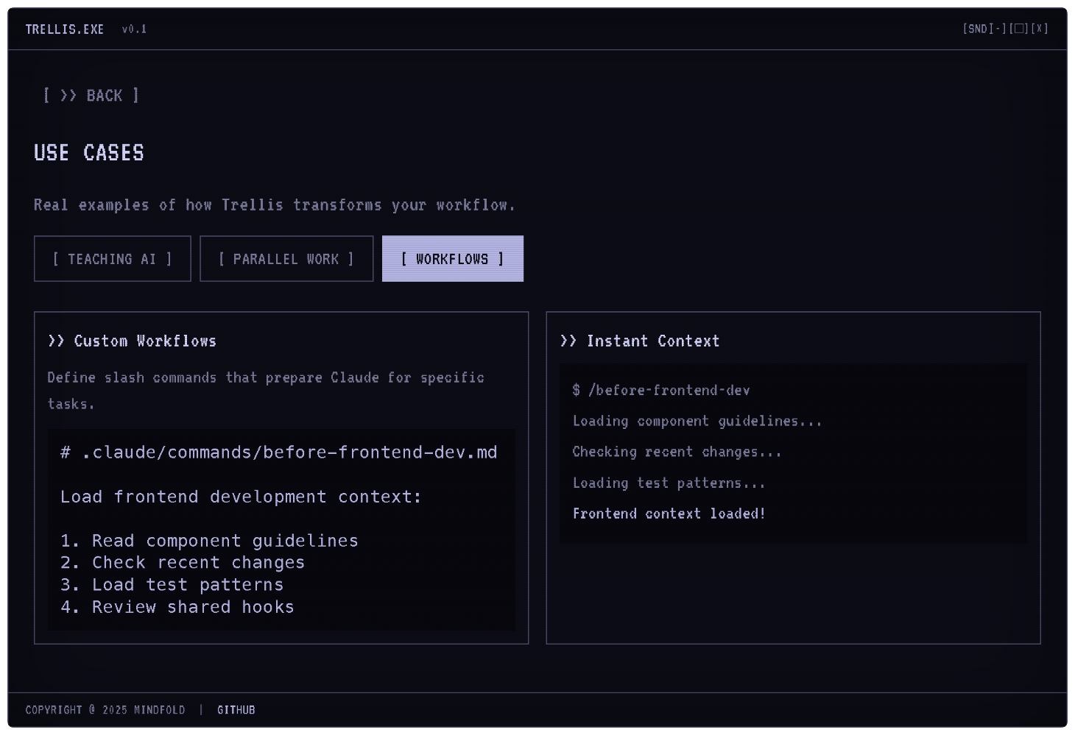Enable the TEACHING AI filter
1075x735 pixels.
point(112,258)
